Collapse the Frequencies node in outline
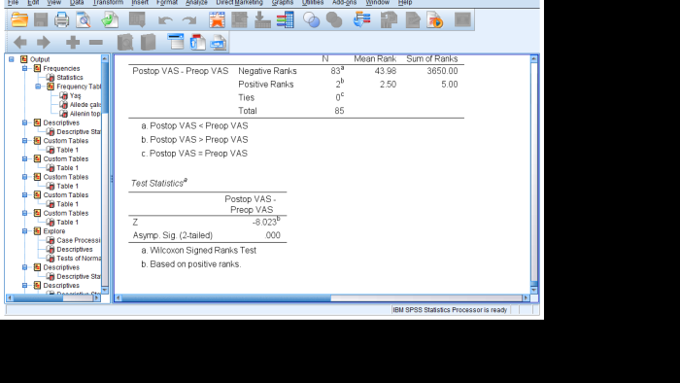 [24, 69]
